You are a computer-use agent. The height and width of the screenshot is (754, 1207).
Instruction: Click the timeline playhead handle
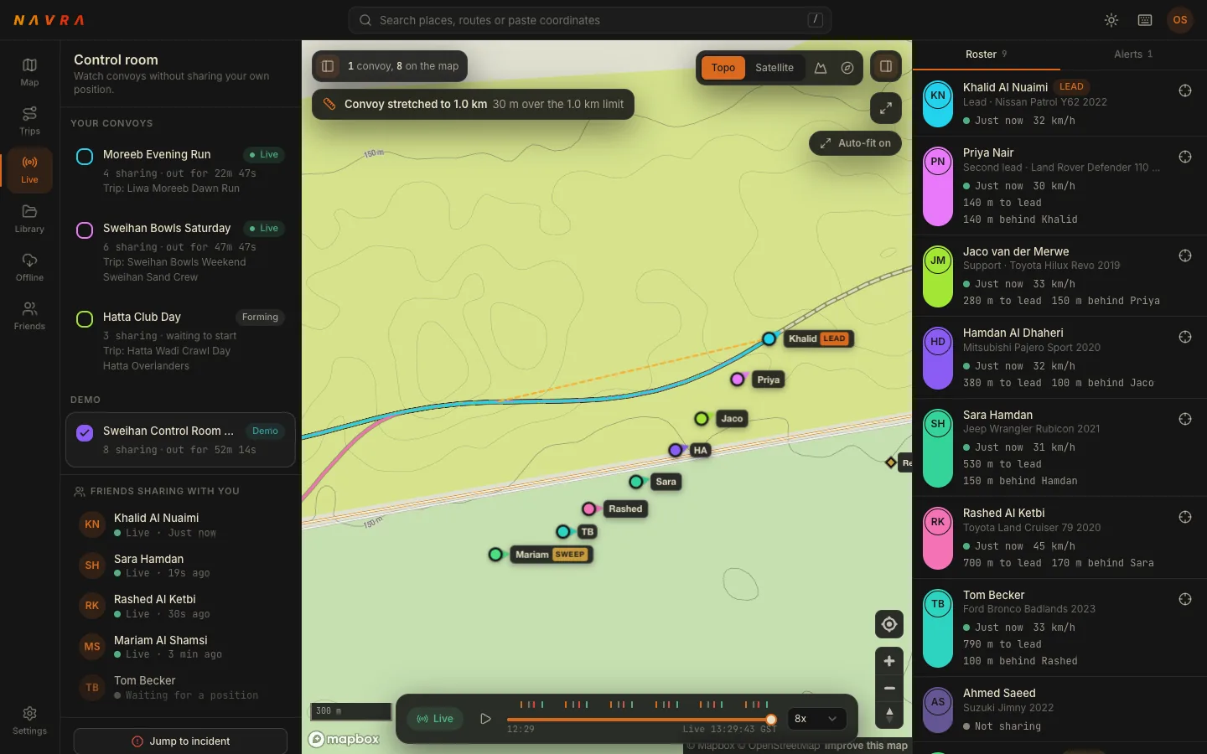point(771,720)
